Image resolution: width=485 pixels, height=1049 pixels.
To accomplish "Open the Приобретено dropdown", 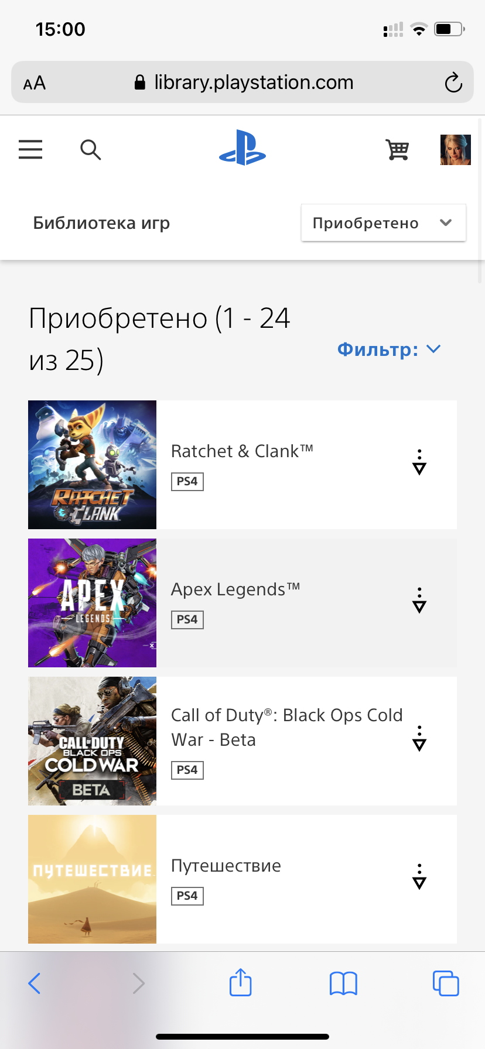I will point(384,222).
